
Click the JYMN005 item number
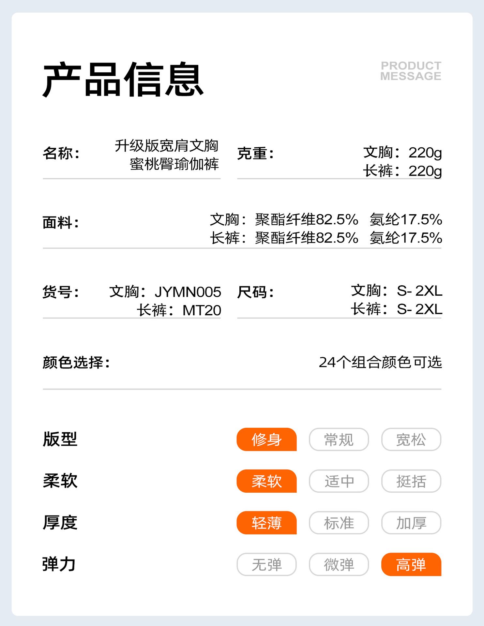(188, 292)
